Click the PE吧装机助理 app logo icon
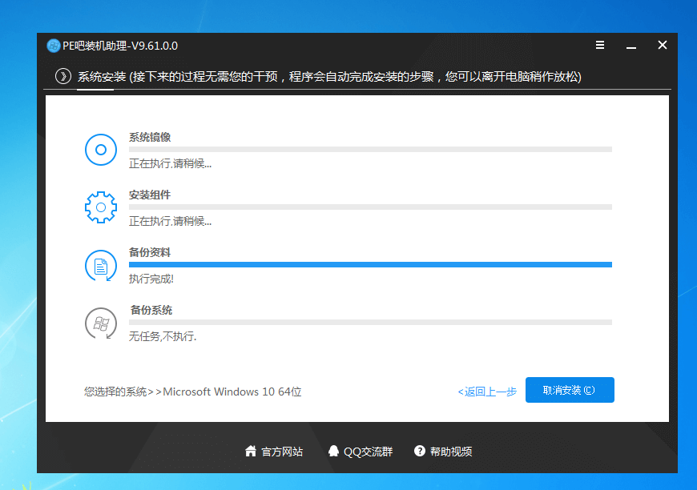697x490 pixels. [x=54, y=46]
